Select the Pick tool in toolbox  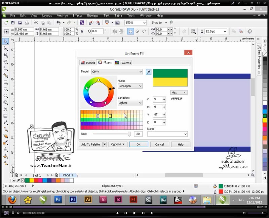pyautogui.click(x=5, y=41)
